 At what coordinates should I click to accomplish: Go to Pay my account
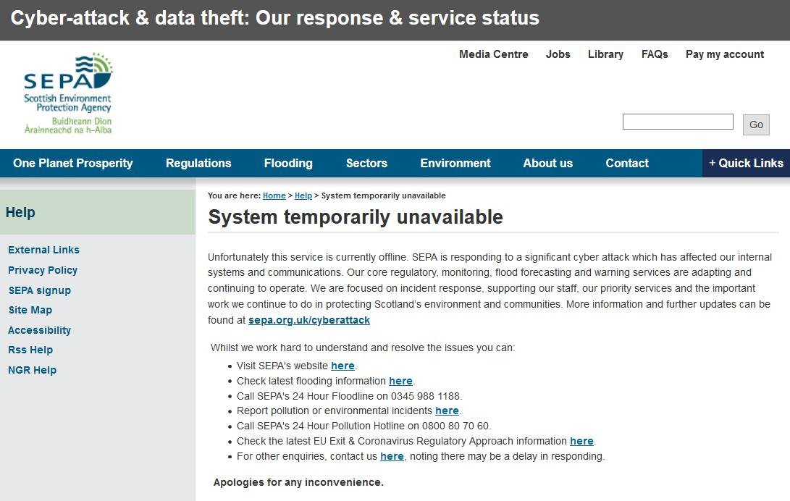point(725,54)
